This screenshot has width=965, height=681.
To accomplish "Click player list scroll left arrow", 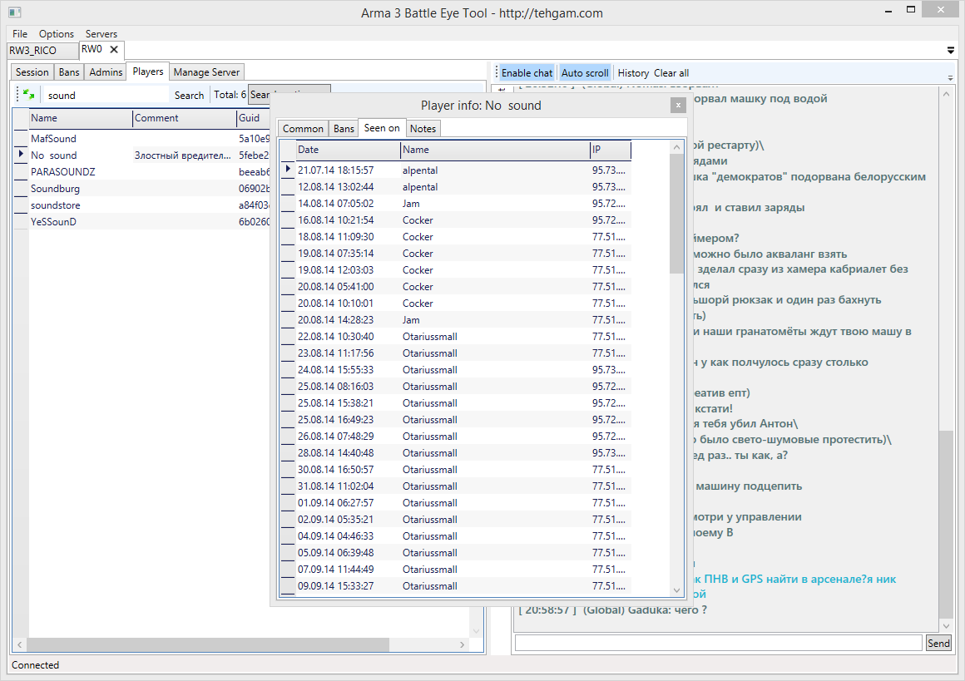I will point(20,644).
